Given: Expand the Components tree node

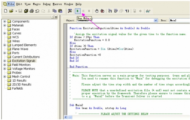Looking at the screenshot, I should tap(5, 21).
